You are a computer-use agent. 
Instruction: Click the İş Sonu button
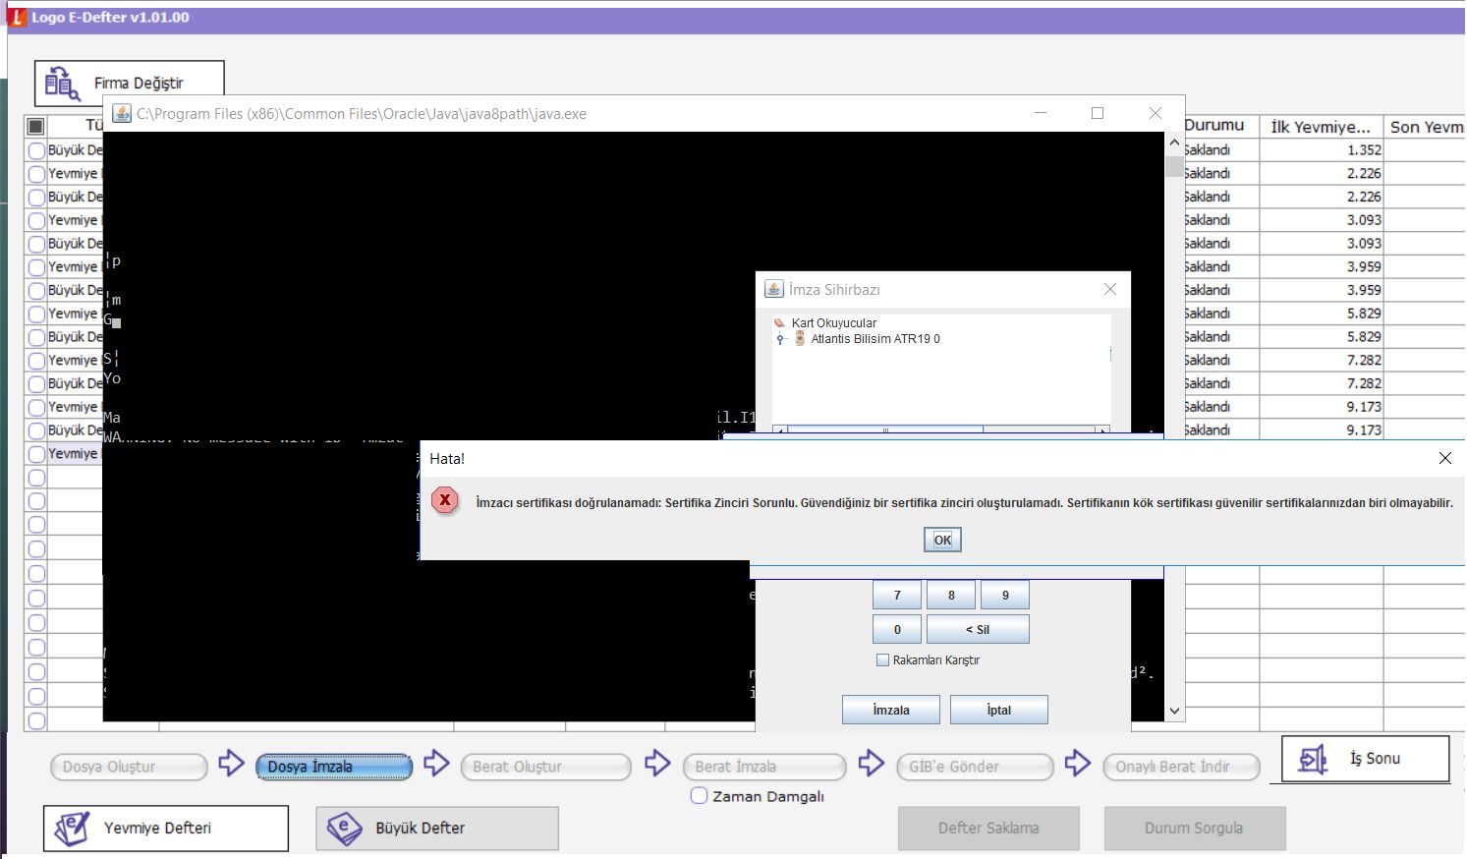click(x=1366, y=759)
